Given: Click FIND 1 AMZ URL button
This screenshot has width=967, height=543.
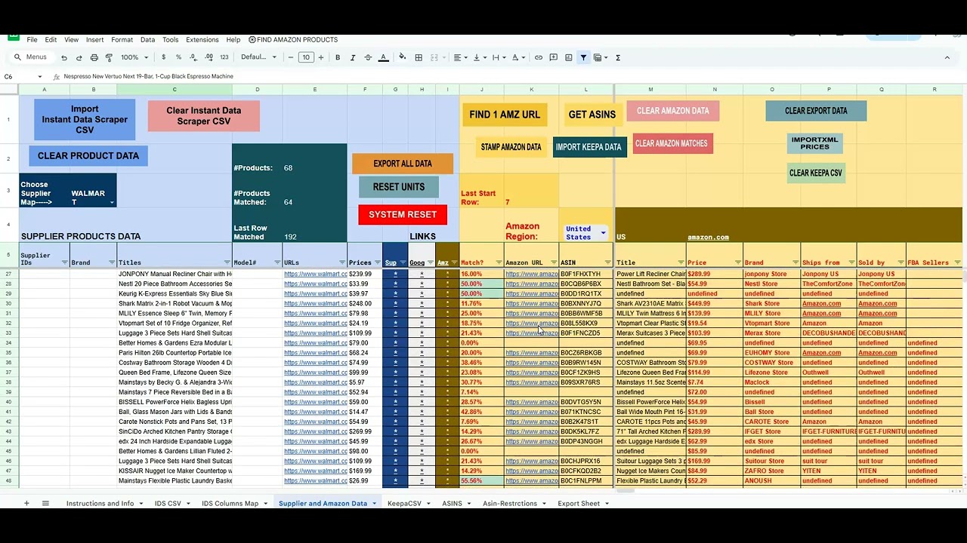Looking at the screenshot, I should tap(505, 115).
